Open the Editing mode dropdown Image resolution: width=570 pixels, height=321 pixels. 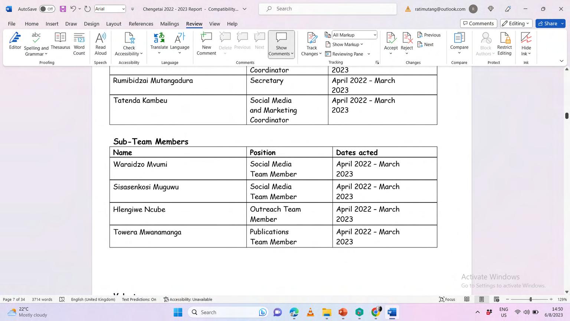coord(516,23)
